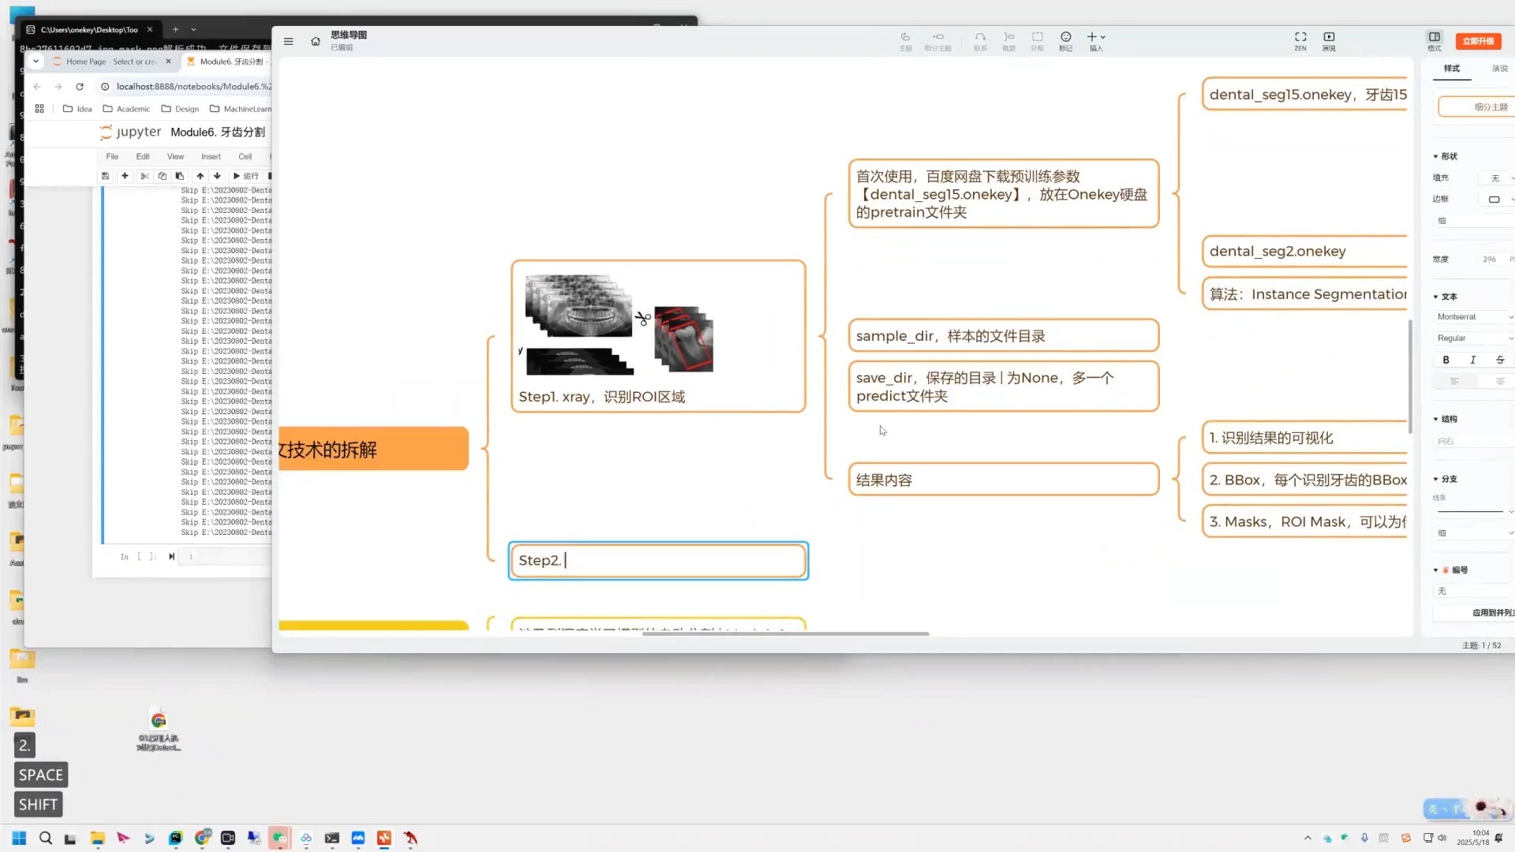Viewport: 1515px width, 852px height.
Task: Click the Apply to siblings (应用到并列) button
Action: [x=1474, y=613]
